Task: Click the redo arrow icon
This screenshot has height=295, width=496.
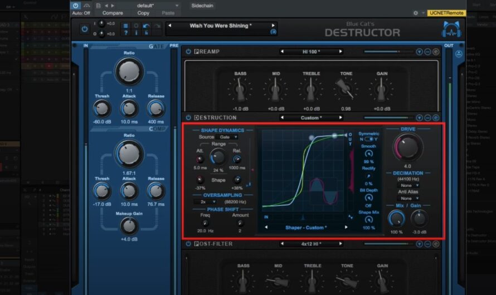Action: point(157,26)
